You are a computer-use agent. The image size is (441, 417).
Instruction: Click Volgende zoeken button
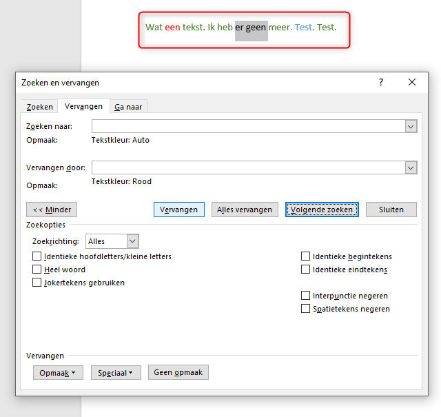pos(322,210)
